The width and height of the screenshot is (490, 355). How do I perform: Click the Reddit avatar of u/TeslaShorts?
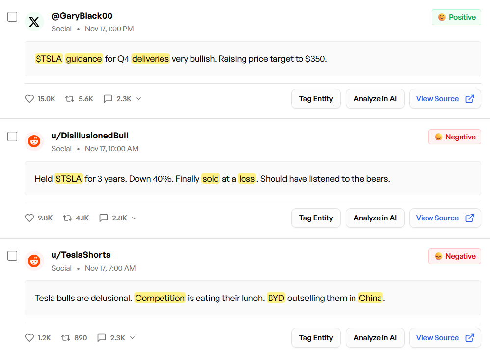tap(34, 261)
